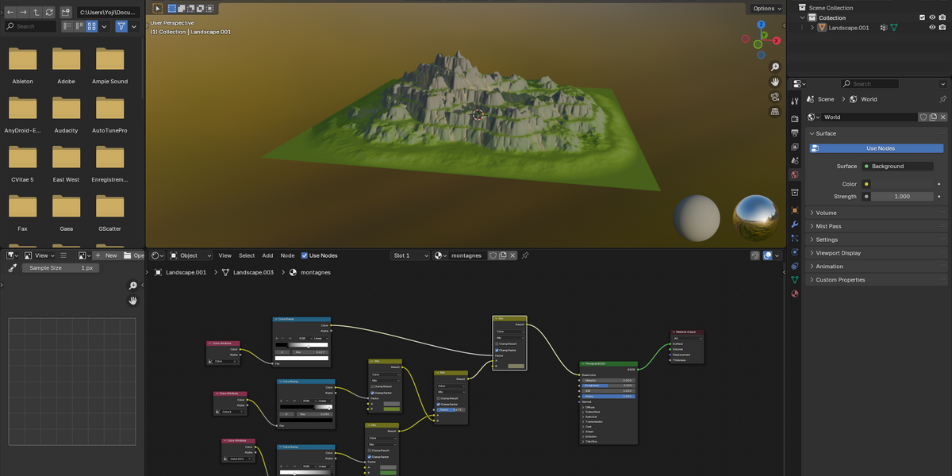Toggle Use Nodes checkbox in node editor
The image size is (952, 476).
(305, 255)
